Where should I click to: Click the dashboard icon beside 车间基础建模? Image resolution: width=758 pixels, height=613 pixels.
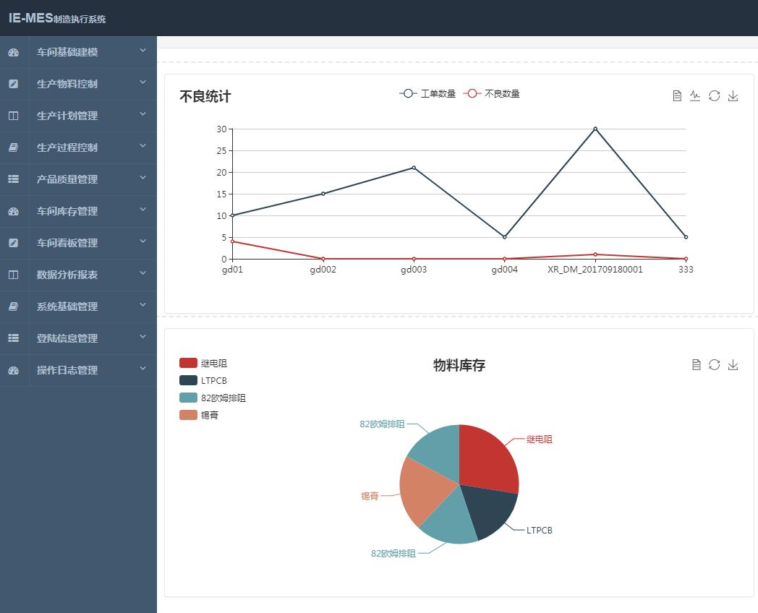13,52
